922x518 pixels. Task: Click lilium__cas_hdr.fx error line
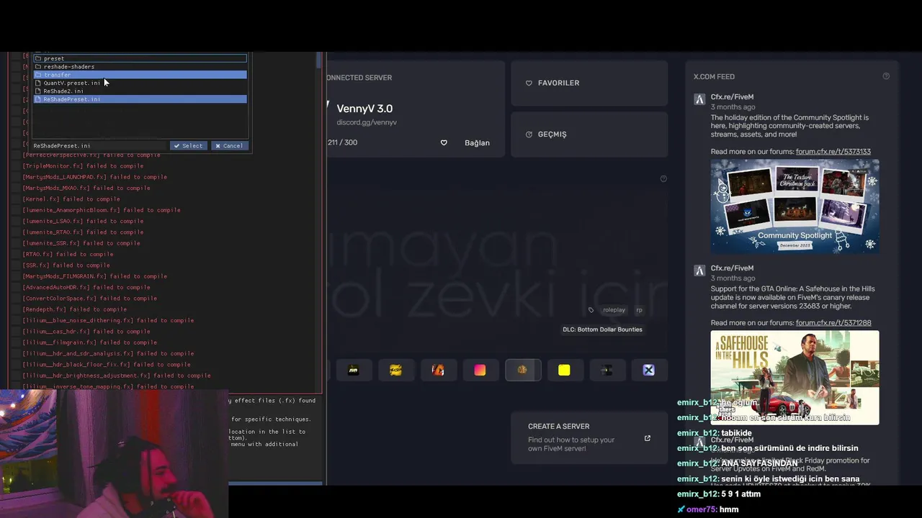(x=86, y=332)
